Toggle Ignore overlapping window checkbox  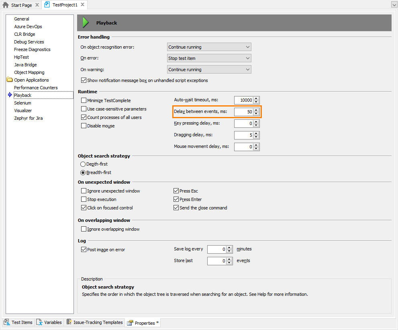tap(84, 229)
